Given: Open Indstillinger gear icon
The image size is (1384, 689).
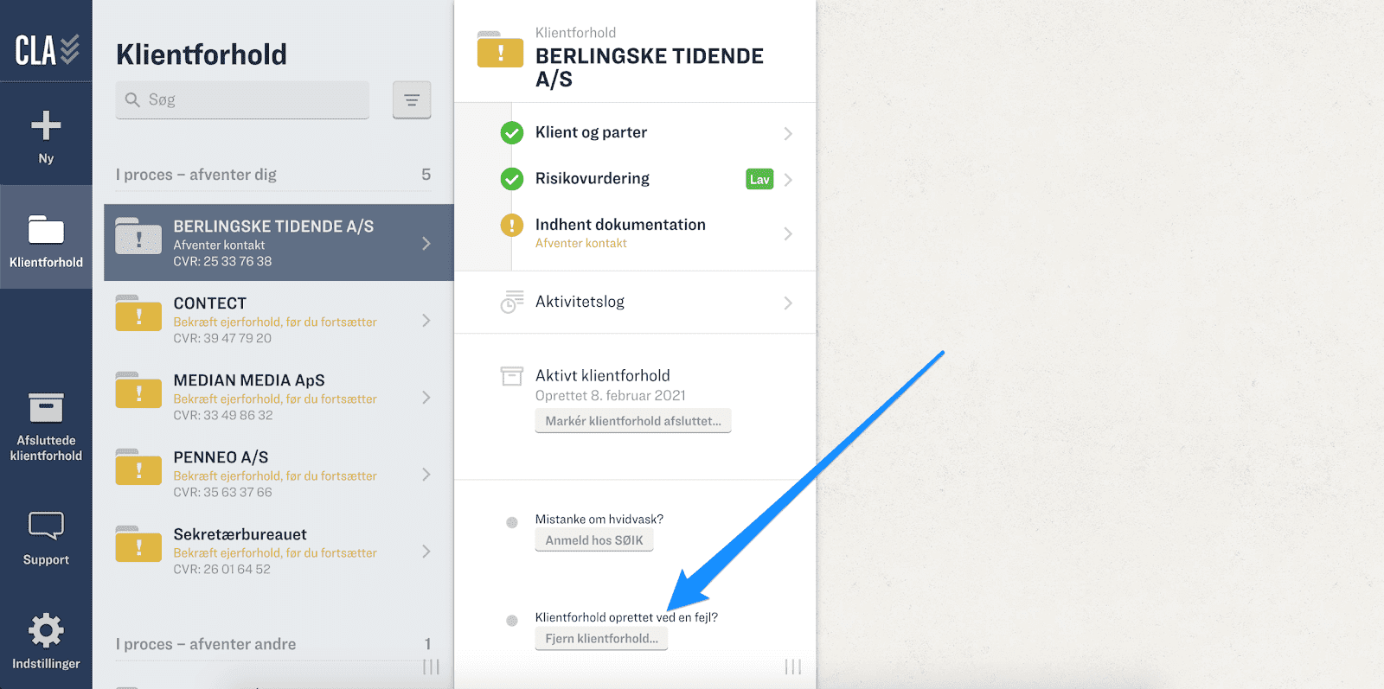Looking at the screenshot, I should 46,630.
